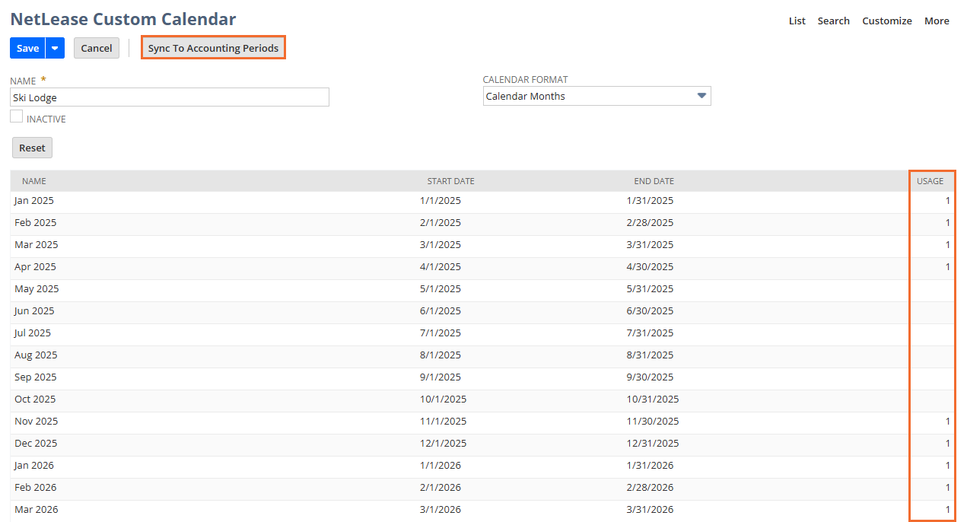The height and width of the screenshot is (522, 967).
Task: Open the Save dropdown arrow
Action: coord(55,48)
